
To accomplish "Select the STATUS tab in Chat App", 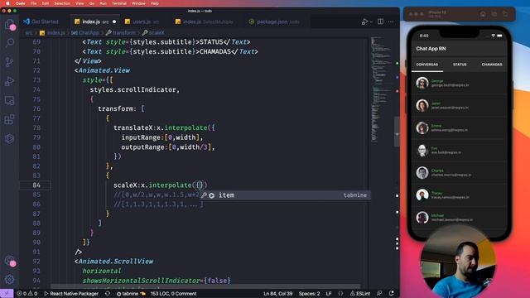I will 460,65.
